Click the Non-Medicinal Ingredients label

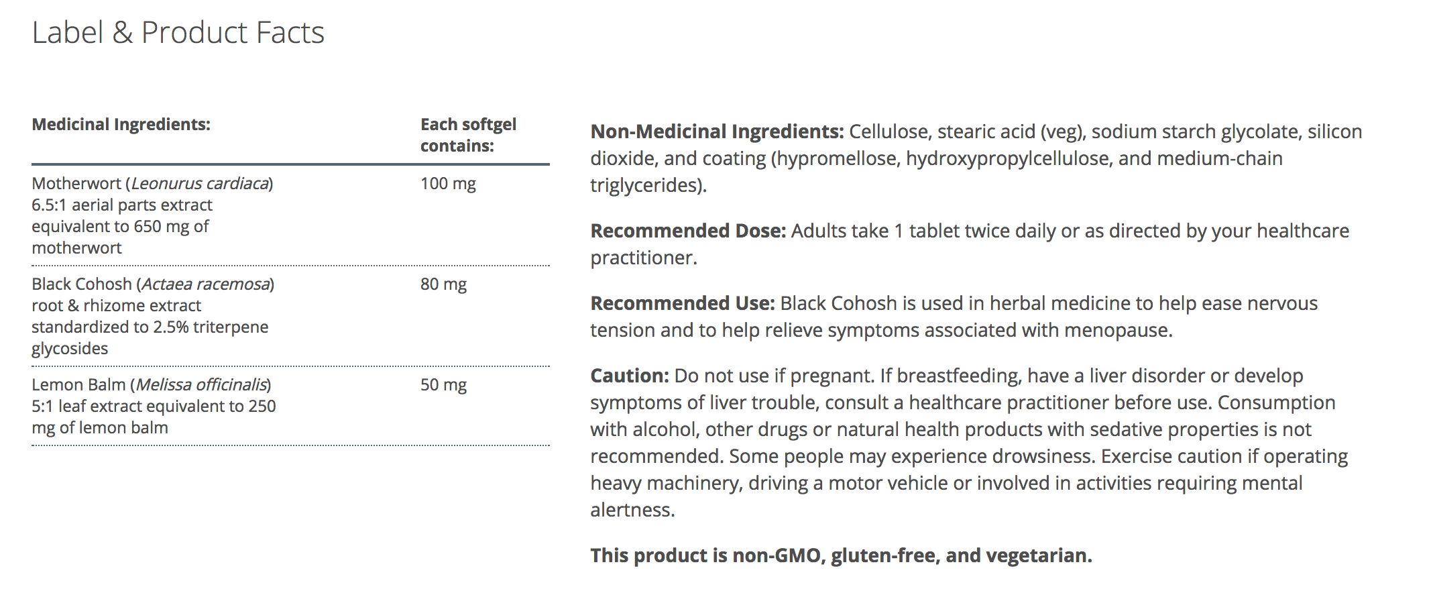pos(717,131)
